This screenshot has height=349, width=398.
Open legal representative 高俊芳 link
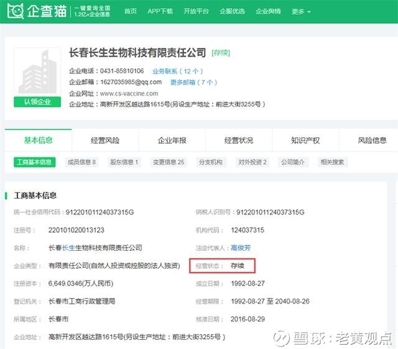point(241,248)
